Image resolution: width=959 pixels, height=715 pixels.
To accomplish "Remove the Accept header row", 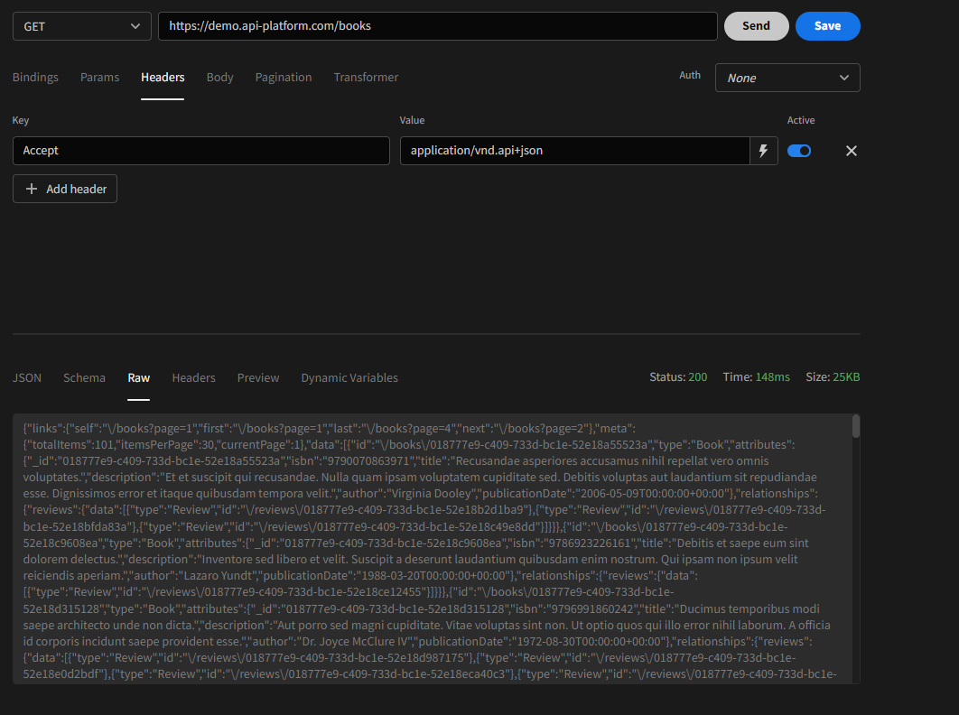I will [851, 151].
